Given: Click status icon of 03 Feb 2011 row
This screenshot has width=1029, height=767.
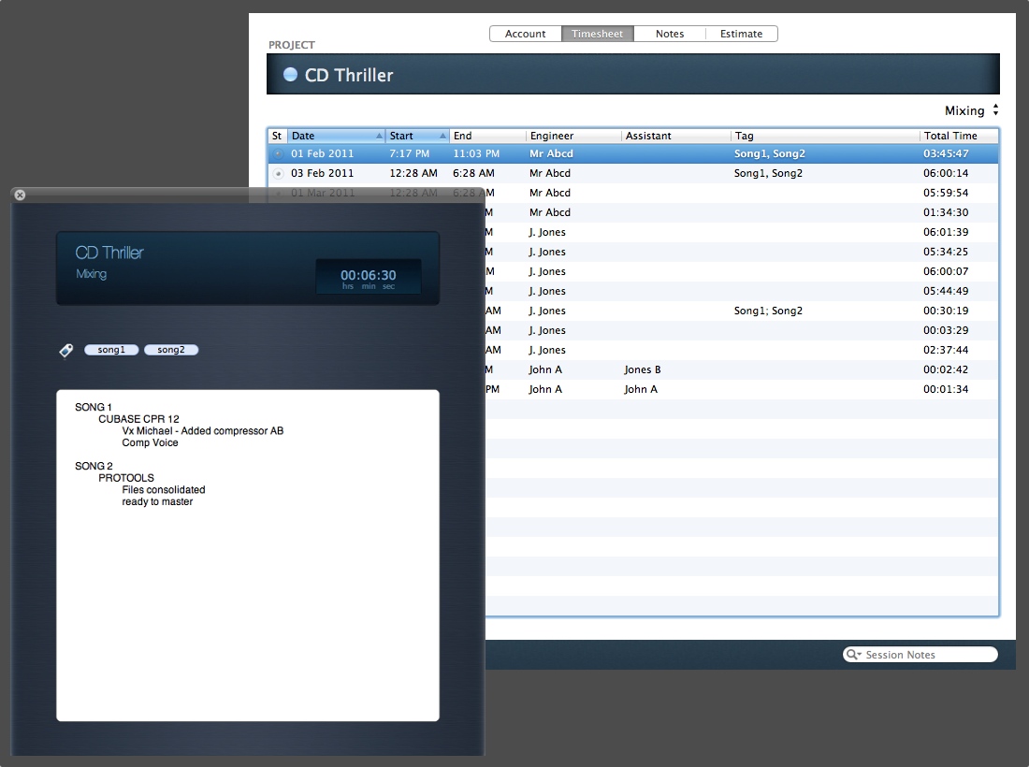Looking at the screenshot, I should (x=277, y=173).
